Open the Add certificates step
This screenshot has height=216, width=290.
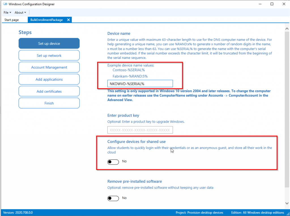coord(49,91)
